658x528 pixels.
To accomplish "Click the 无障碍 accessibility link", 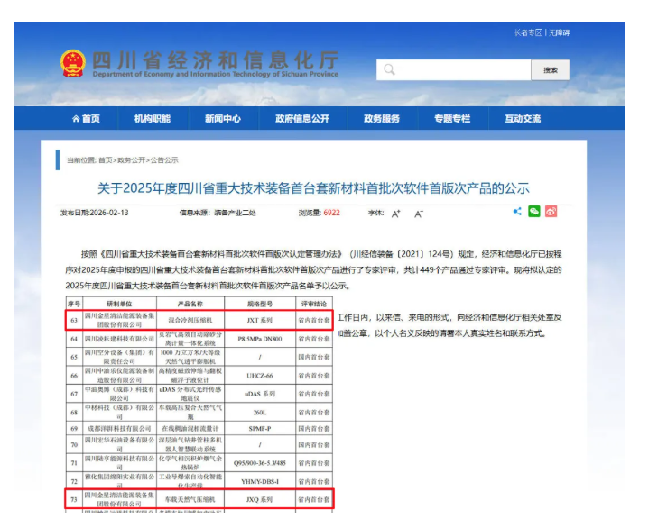I will pyautogui.click(x=559, y=33).
